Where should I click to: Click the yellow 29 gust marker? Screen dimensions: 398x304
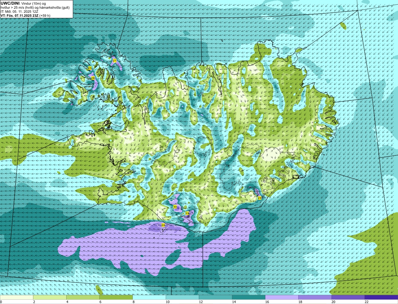click(187, 213)
